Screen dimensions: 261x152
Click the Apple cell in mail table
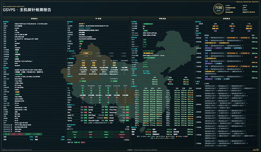90,132
